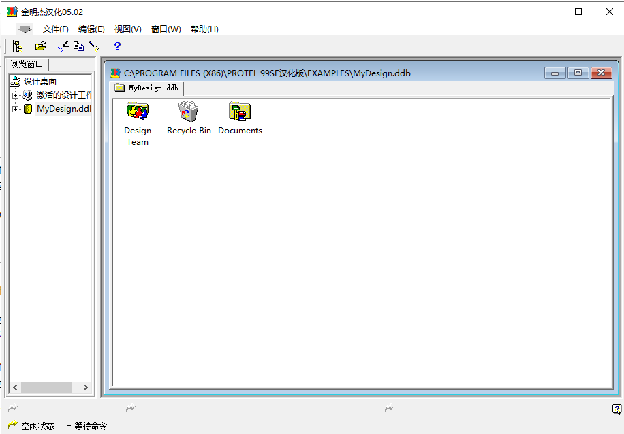The height and width of the screenshot is (434, 624).
Task: Open the 窗口(W) menu
Action: pos(166,29)
